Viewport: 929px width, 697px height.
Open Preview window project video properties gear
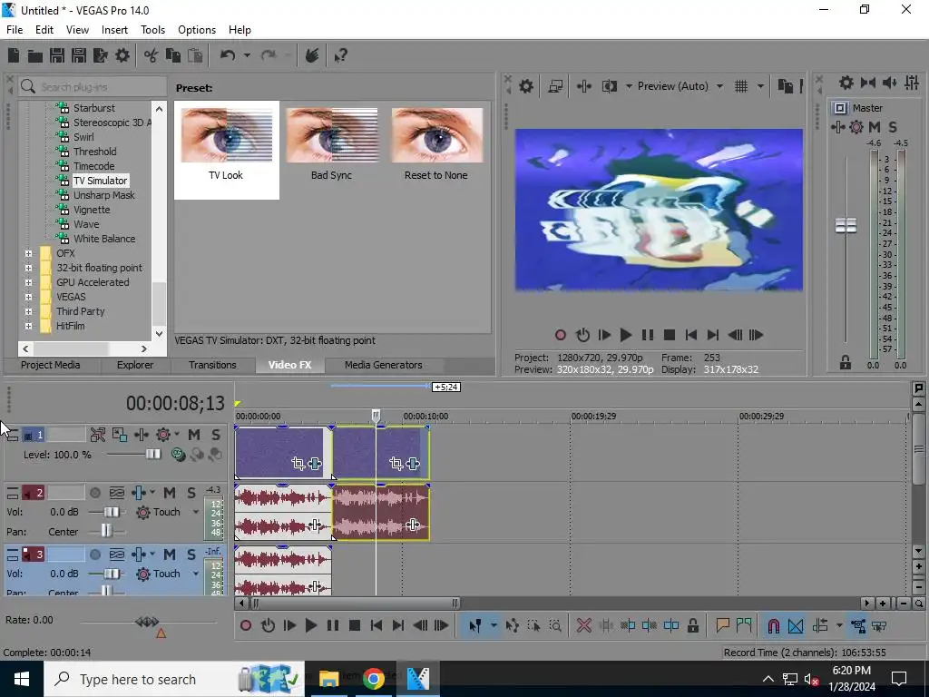pos(526,86)
